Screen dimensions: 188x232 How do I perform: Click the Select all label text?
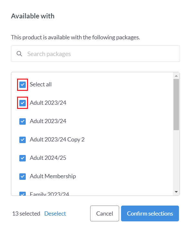[x=41, y=84]
